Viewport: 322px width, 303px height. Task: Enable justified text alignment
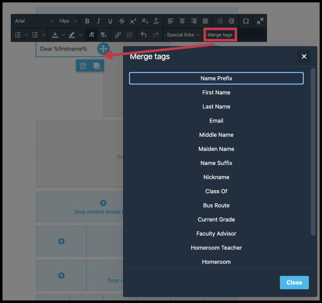[205, 21]
